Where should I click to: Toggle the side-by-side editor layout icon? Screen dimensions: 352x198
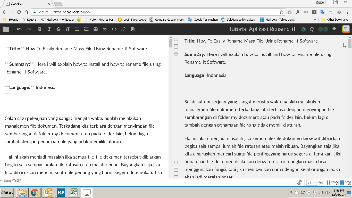(x=176, y=46)
